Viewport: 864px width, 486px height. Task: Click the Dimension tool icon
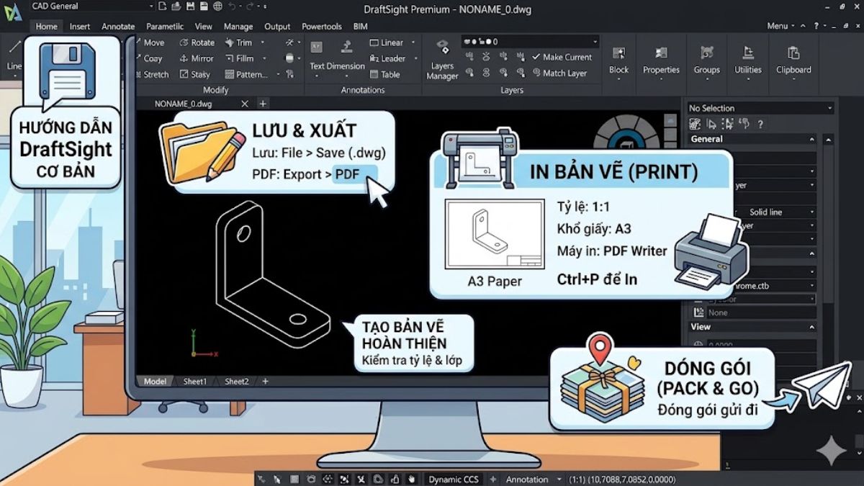[347, 46]
